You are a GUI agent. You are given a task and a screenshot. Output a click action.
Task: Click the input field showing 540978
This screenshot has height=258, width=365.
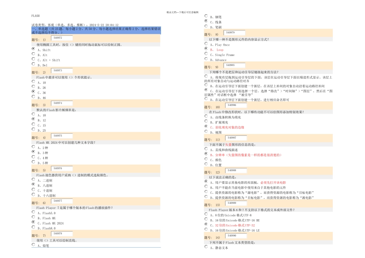click(x=62, y=233)
